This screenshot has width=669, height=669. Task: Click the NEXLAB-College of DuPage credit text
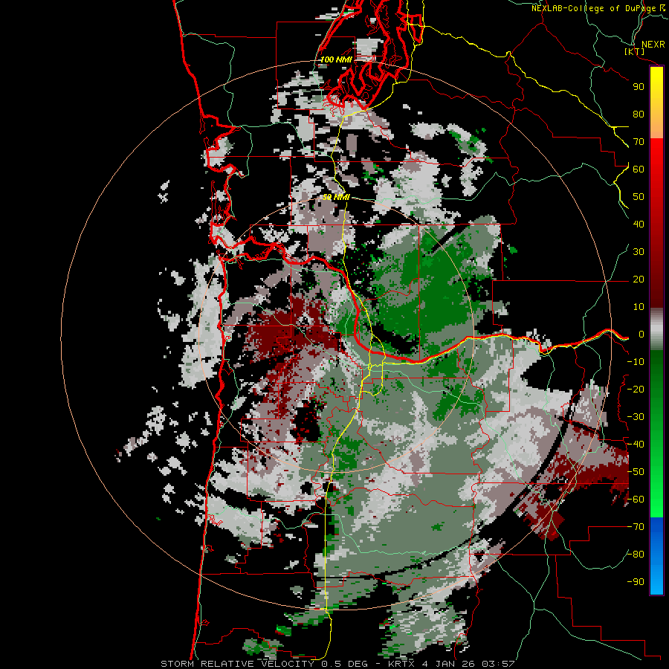pos(595,8)
